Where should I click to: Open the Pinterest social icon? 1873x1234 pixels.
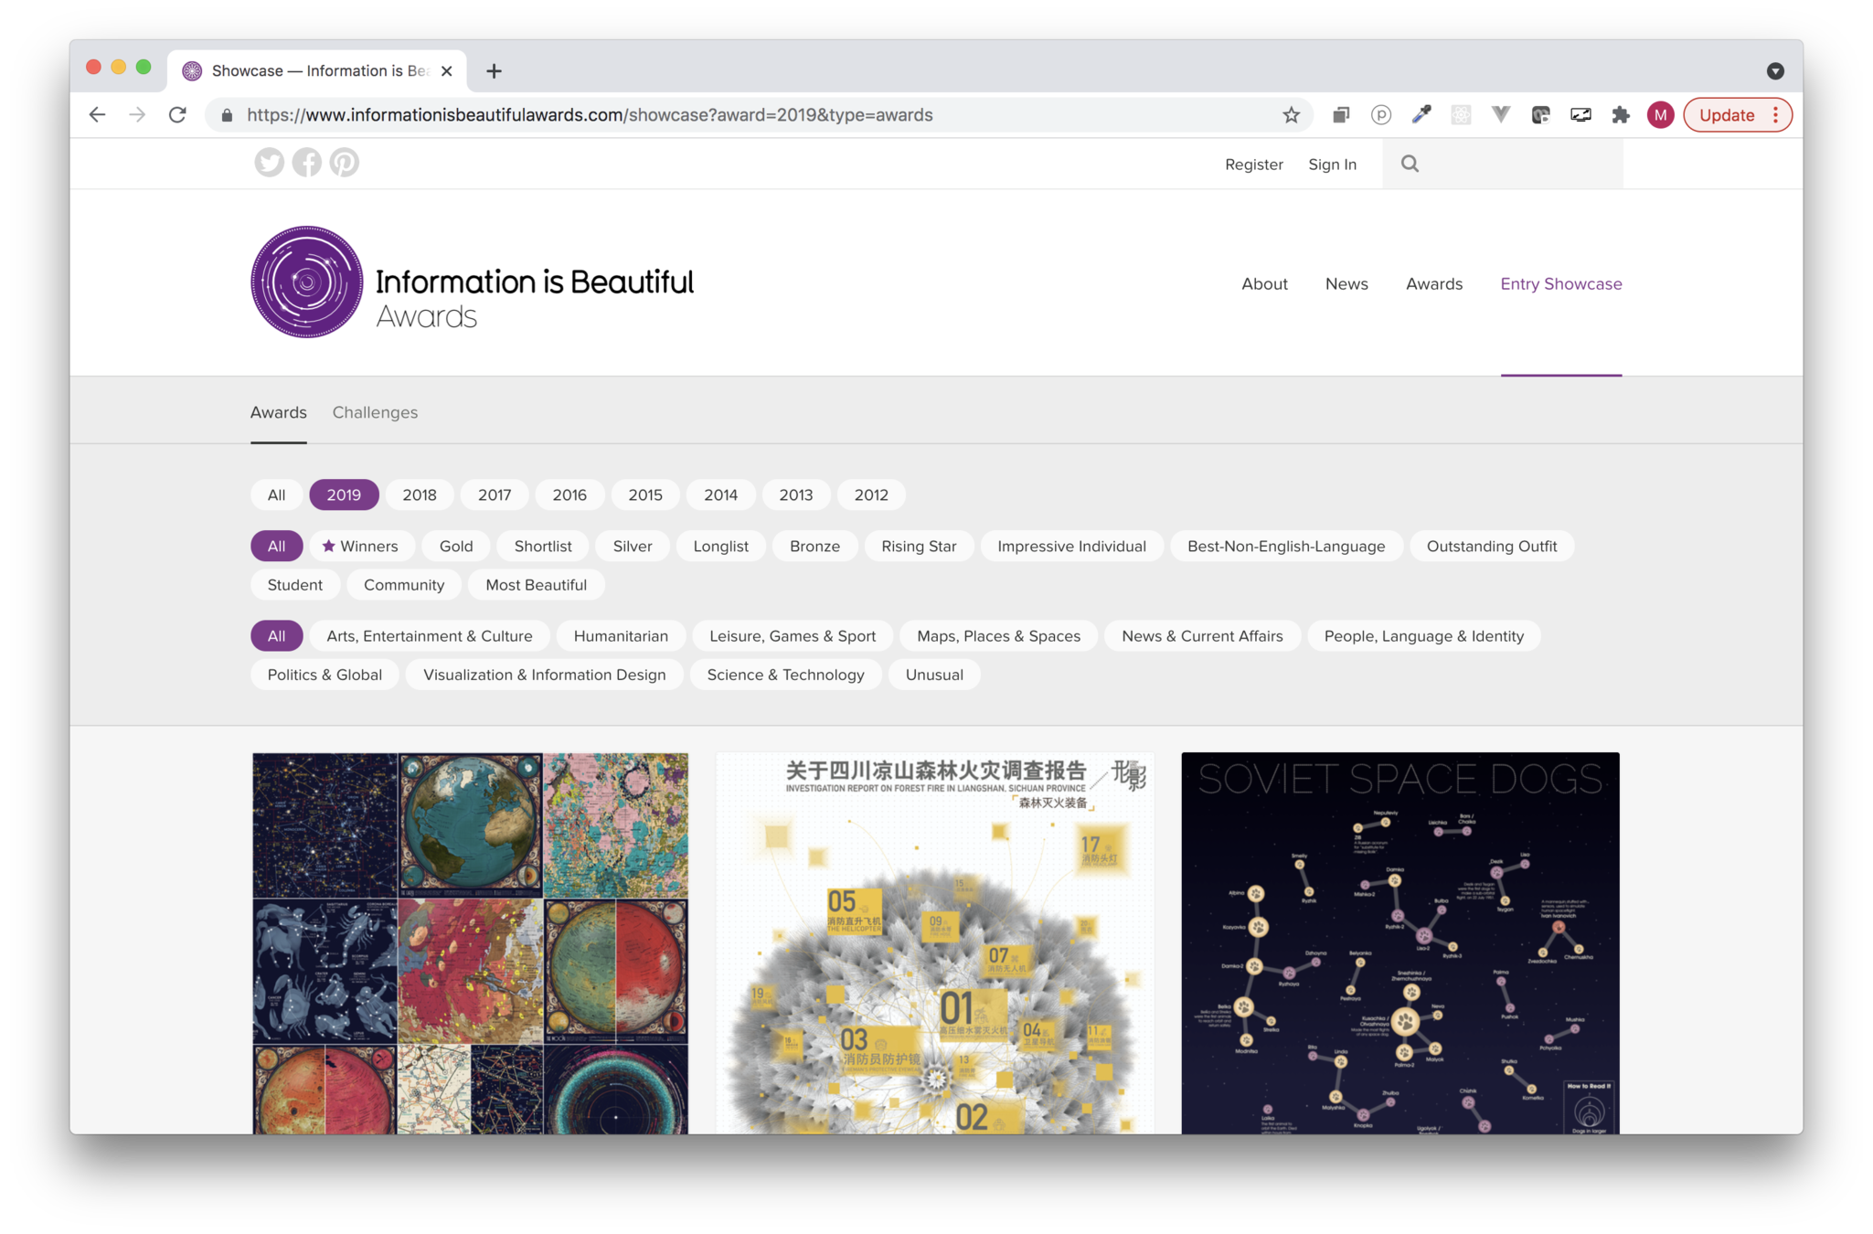click(345, 163)
